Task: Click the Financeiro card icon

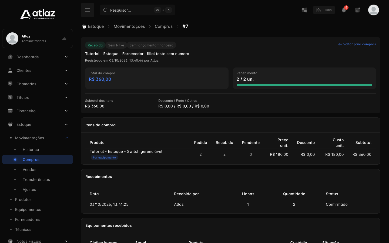Action: pyautogui.click(x=10, y=111)
